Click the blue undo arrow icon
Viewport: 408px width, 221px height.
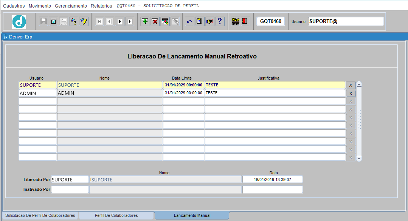pos(189,21)
